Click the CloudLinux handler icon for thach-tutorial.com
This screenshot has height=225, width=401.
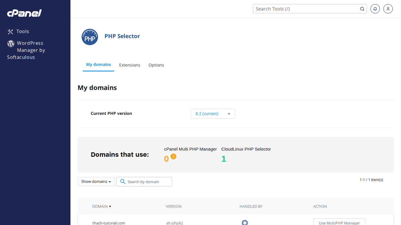coord(245,223)
